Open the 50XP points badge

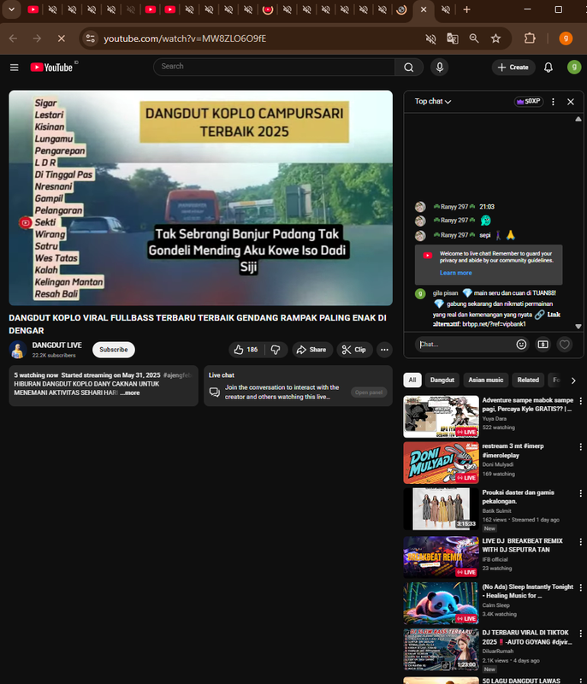point(529,101)
